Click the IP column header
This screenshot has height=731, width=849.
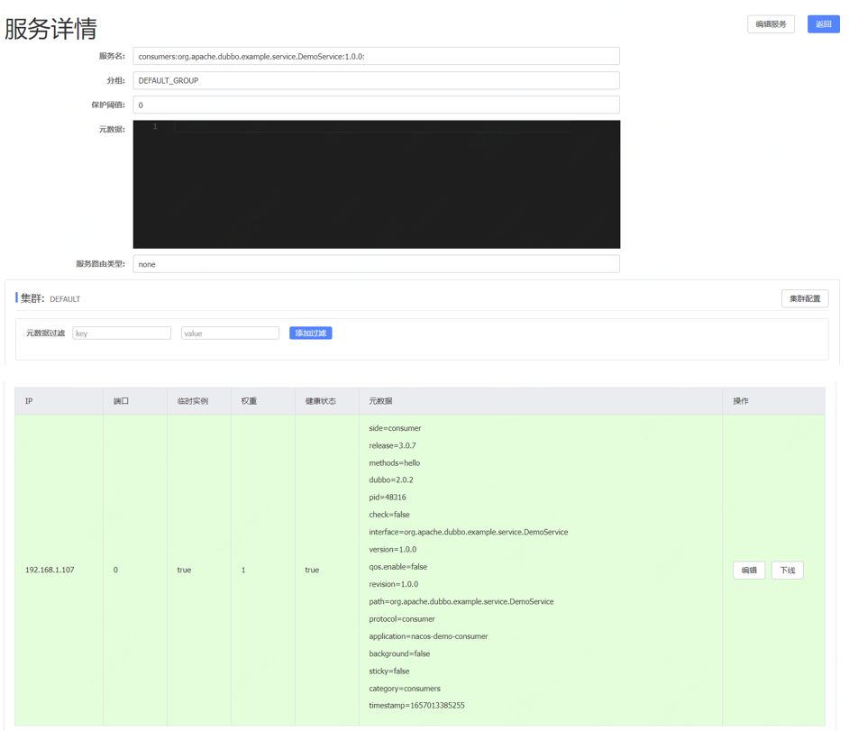pyautogui.click(x=30, y=401)
